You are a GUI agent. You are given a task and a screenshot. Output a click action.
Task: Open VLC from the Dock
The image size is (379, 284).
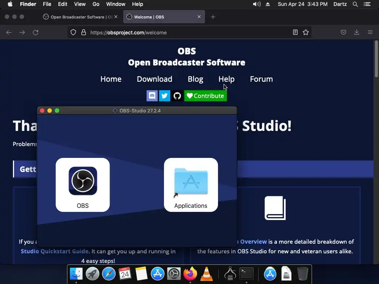(207, 274)
